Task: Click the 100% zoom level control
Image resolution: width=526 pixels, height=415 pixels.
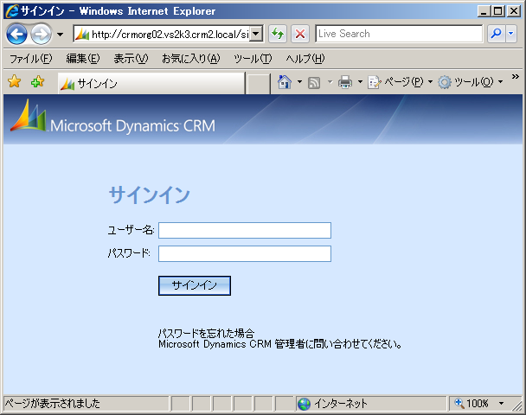Action: point(471,403)
